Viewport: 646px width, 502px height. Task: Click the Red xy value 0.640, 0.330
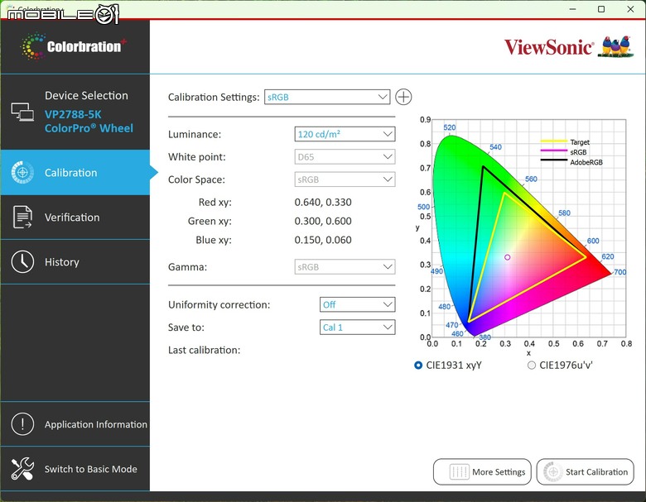323,203
